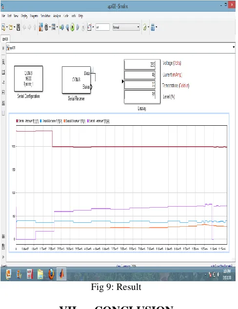This screenshot has height=309, width=238.
Task: Open the Edit menu
Action: [x=9, y=16]
